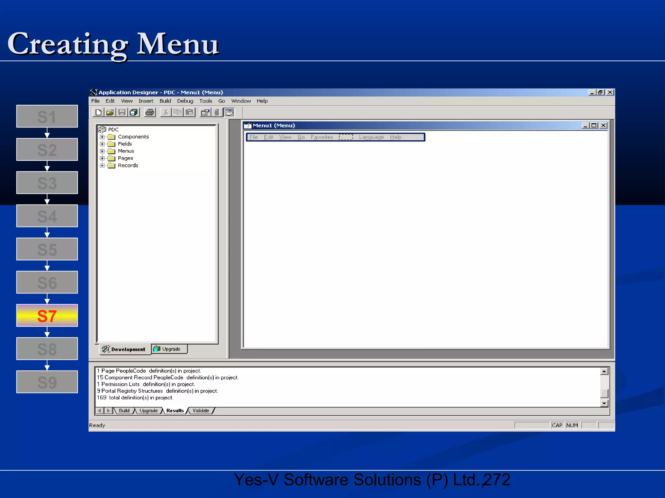Open the Window menu

(x=241, y=101)
